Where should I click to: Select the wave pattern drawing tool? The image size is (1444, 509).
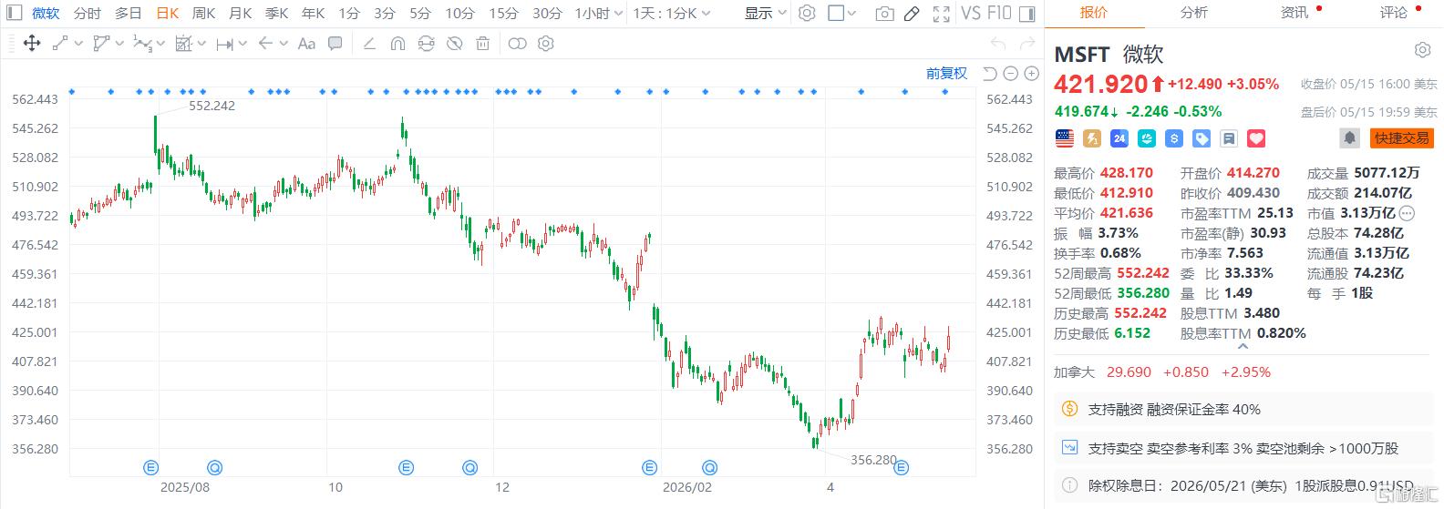click(142, 43)
